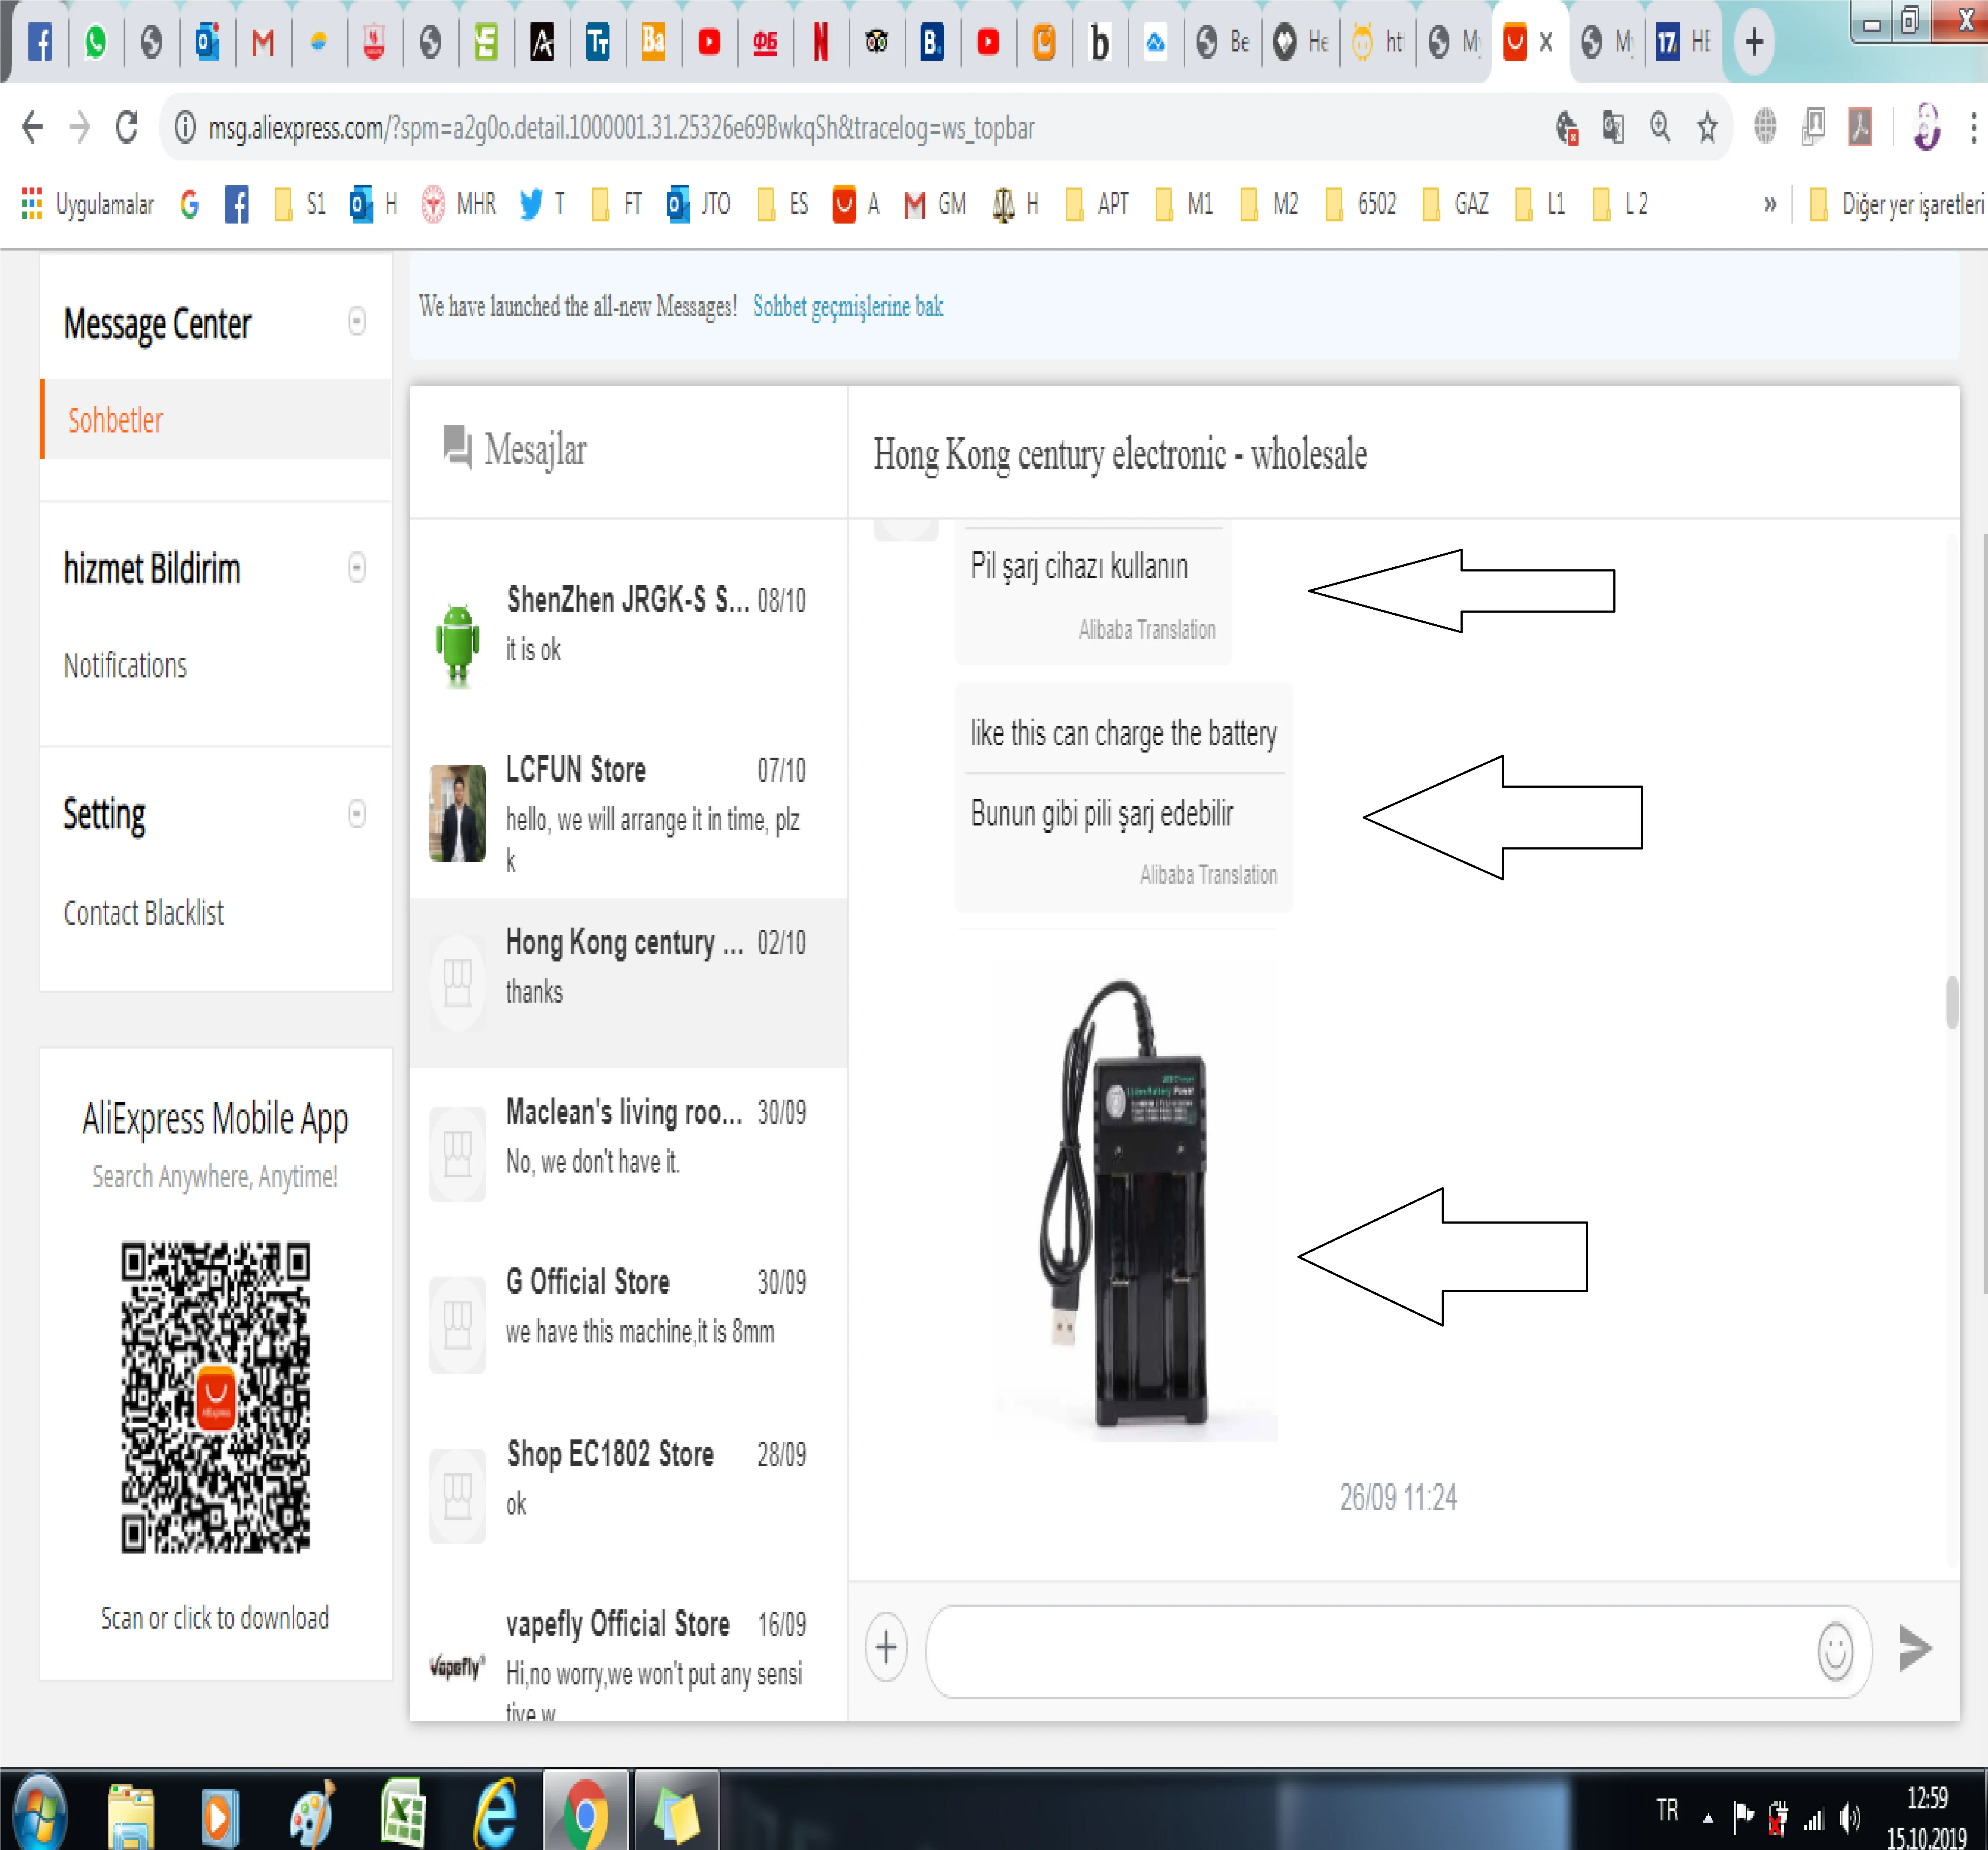Open the Notifications sidebar item
The image size is (1988, 1850).
(x=125, y=665)
